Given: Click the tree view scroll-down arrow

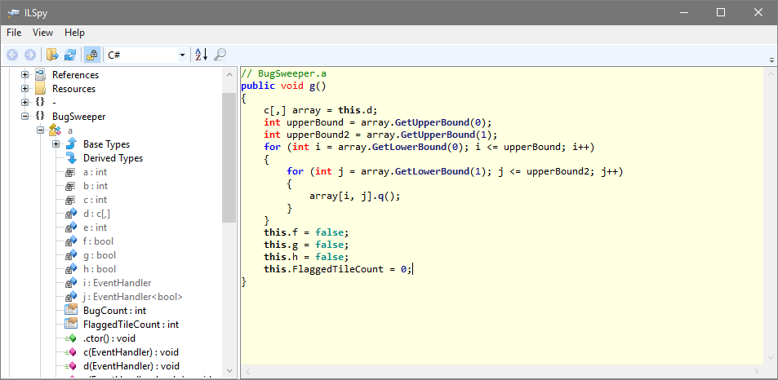Looking at the screenshot, I should pyautogui.click(x=229, y=369).
